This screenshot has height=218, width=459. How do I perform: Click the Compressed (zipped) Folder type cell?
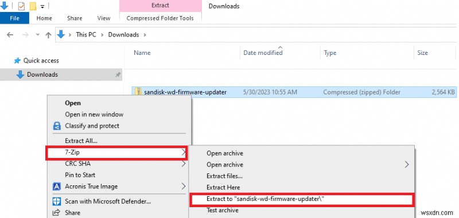coord(361,92)
